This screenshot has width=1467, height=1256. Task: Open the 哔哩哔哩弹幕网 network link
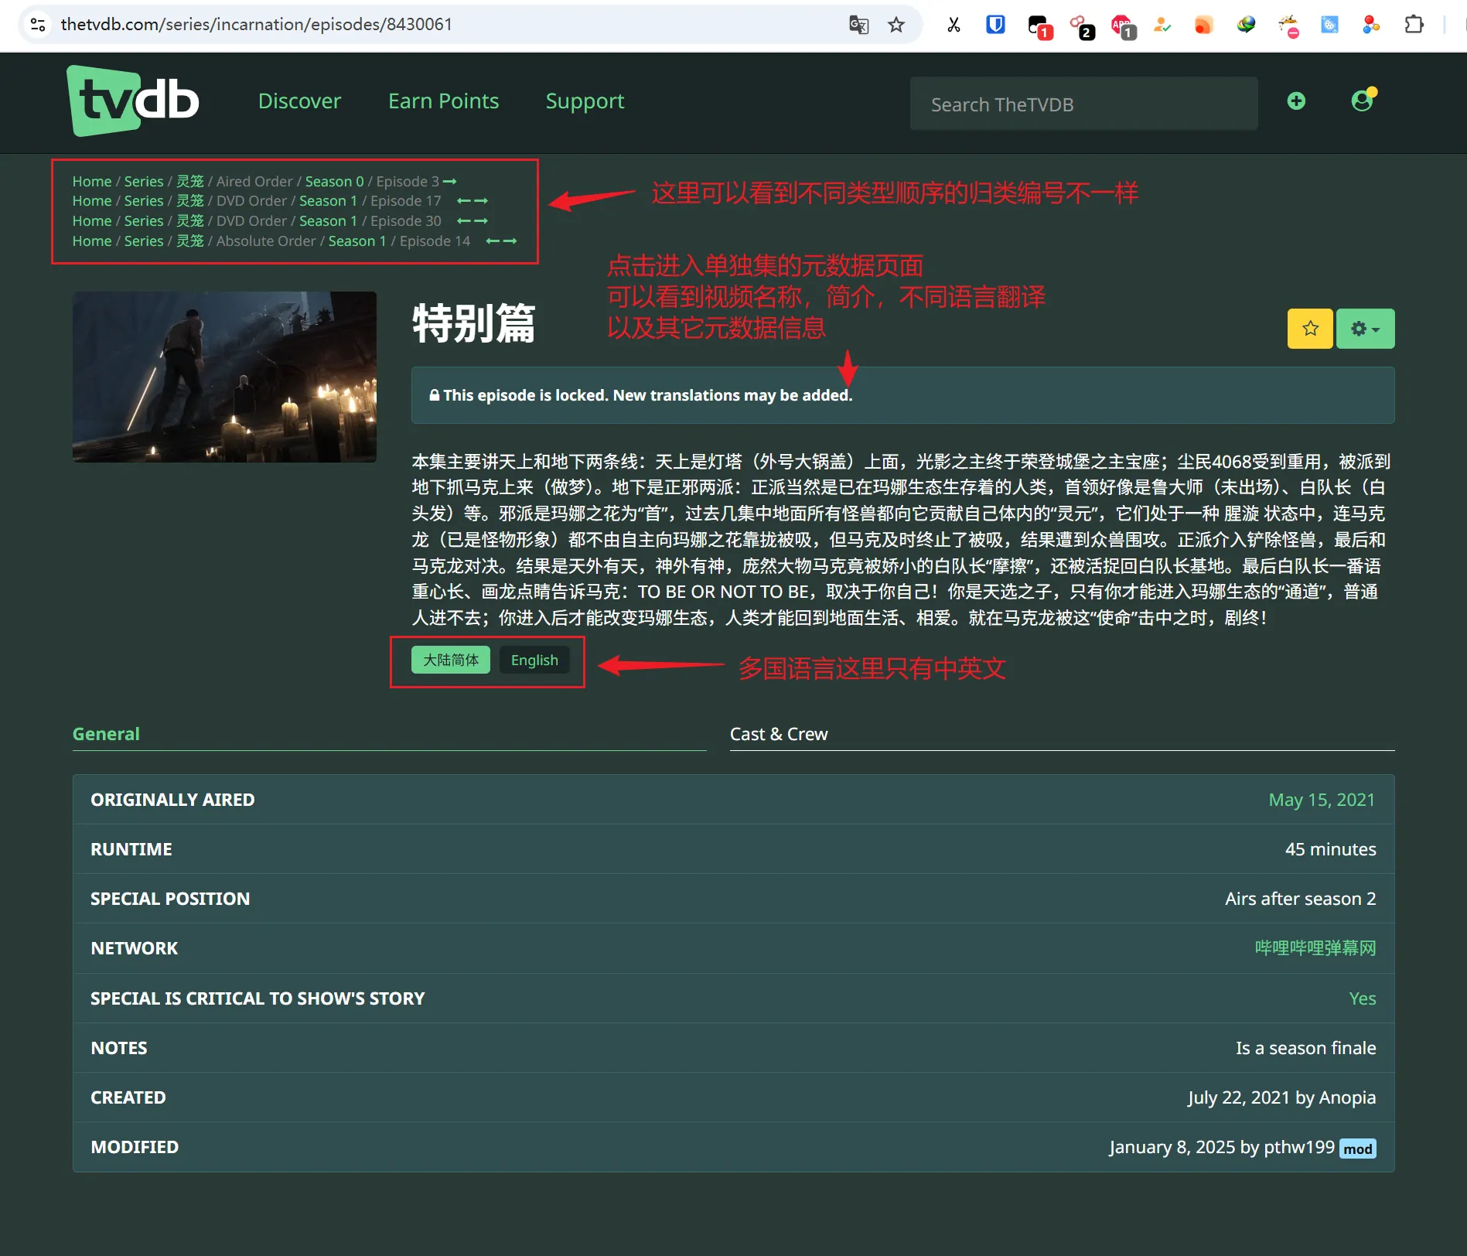point(1315,948)
